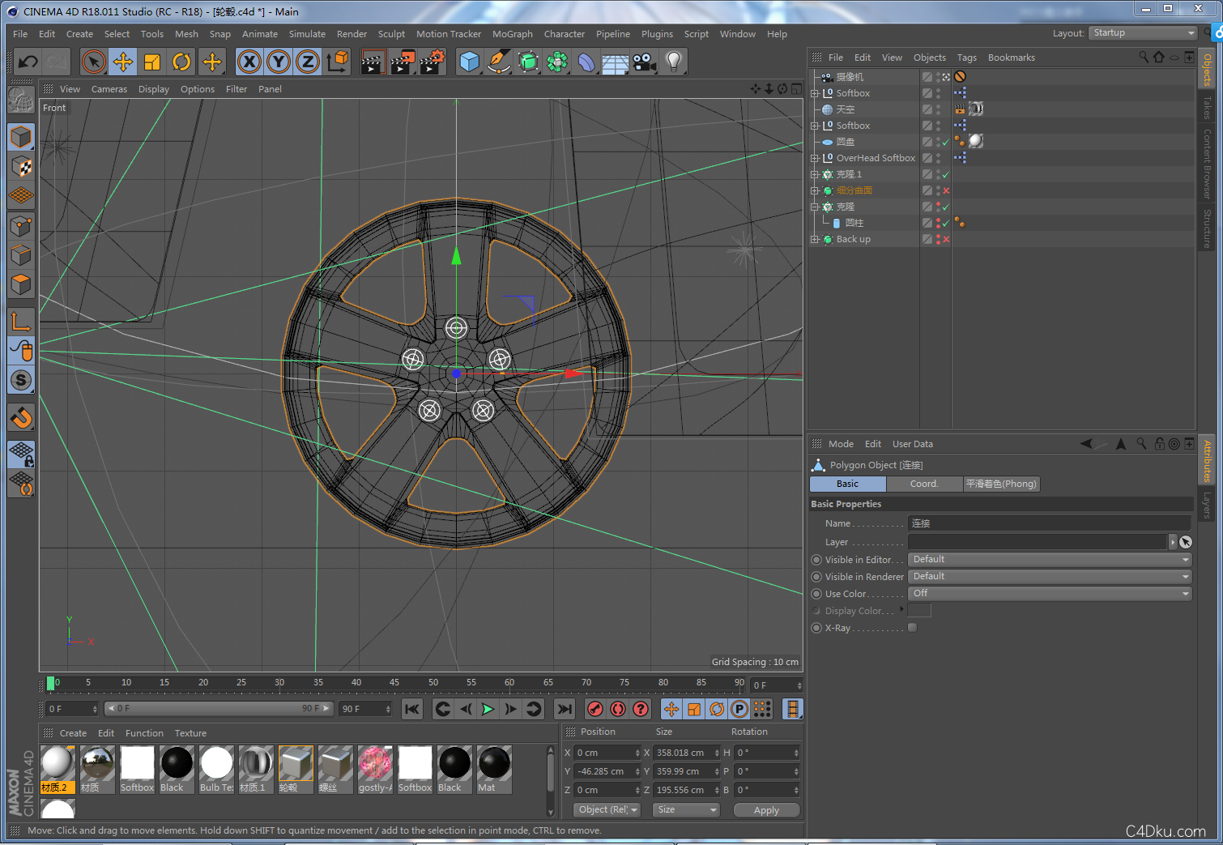Add a Cube primitive object
Viewport: 1223px width, 845px height.
click(469, 62)
